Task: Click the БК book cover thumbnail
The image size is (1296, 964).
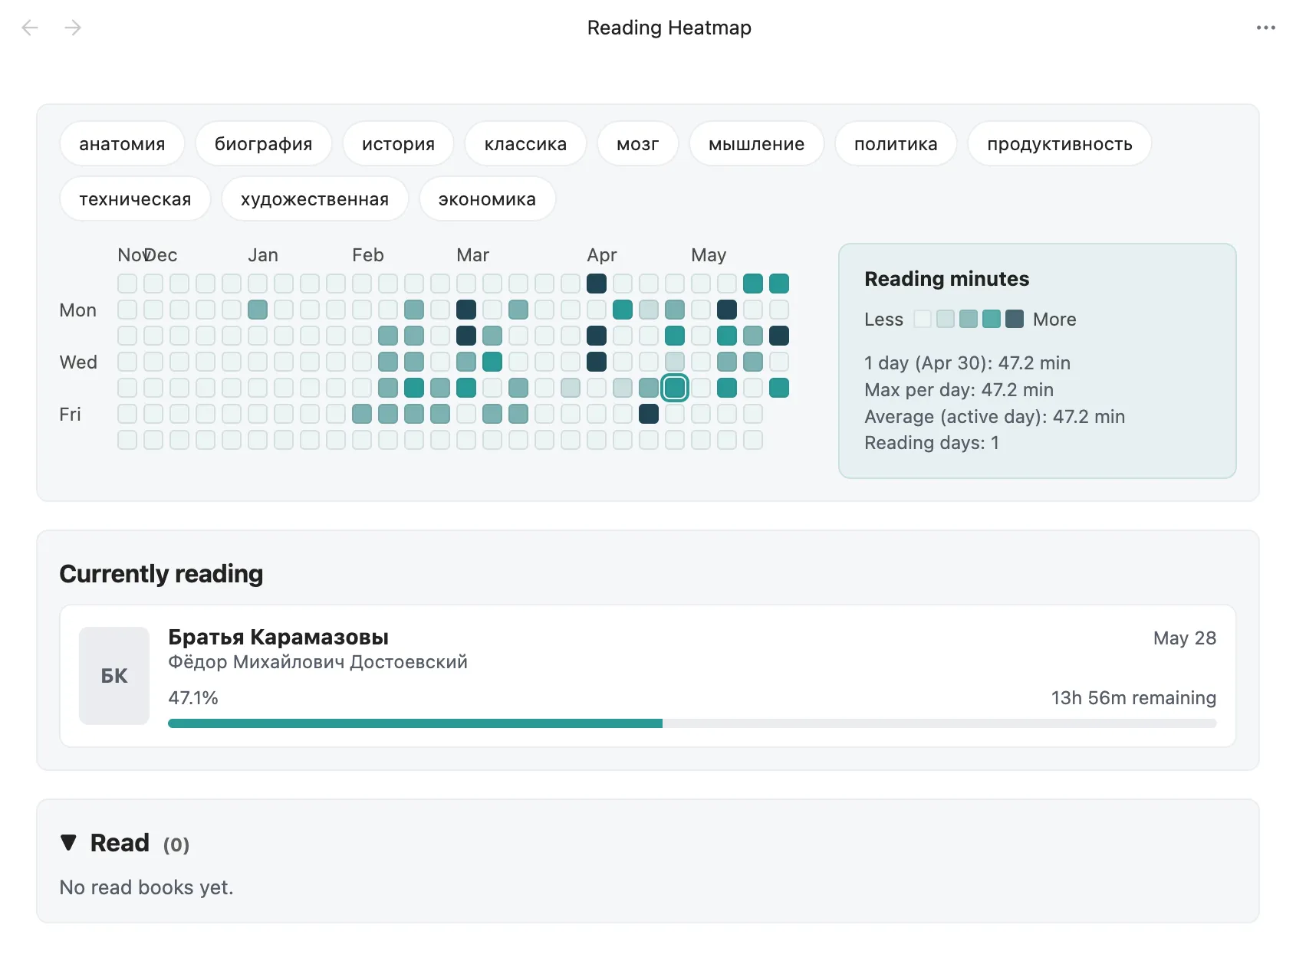Action: pyautogui.click(x=114, y=676)
